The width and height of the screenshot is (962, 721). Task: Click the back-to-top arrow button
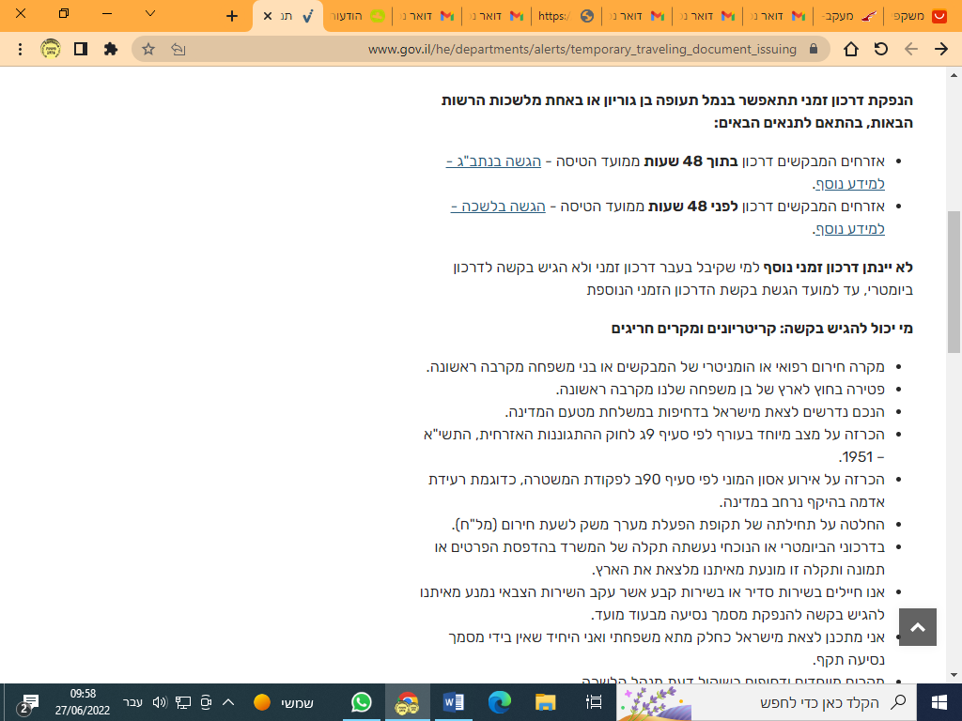point(918,626)
